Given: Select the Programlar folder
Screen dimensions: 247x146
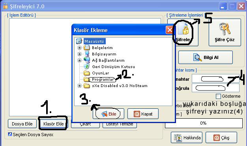Looking at the screenshot, I should point(103,79).
